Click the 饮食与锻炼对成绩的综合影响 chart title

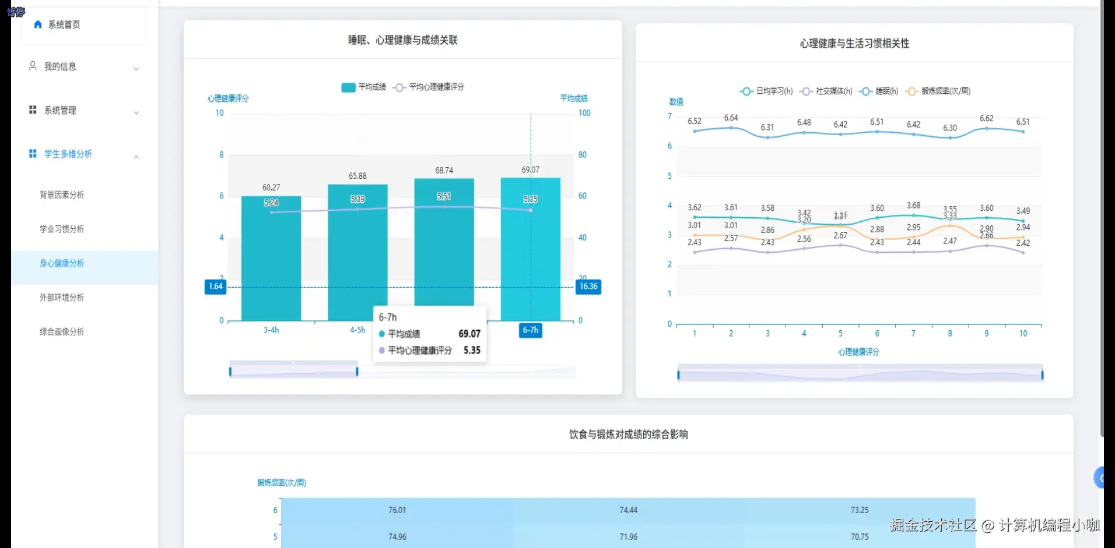pos(629,434)
